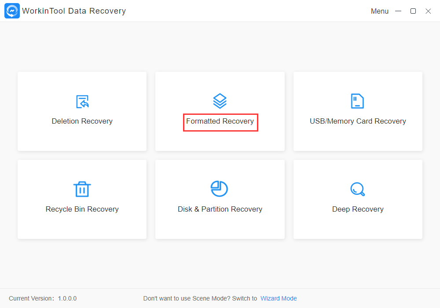Click the Disk & Partition Recovery pie icon
Image resolution: width=440 pixels, height=308 pixels.
tap(220, 189)
